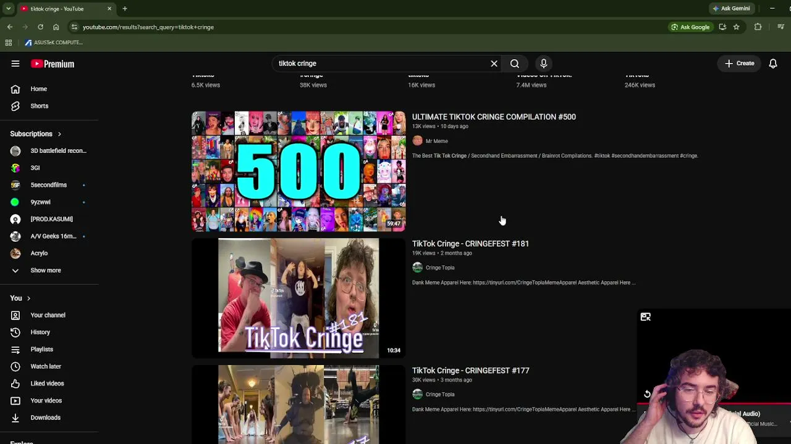Visit the Mr Meme channel link
Viewport: 791px width, 444px height.
coord(436,141)
